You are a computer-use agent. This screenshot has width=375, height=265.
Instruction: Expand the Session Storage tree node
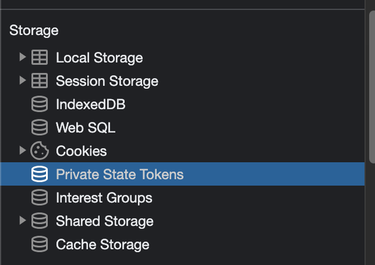tap(23, 81)
